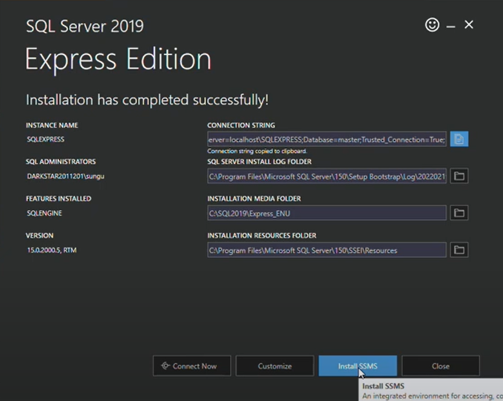Click the INSTANCE NAME label

coord(52,125)
